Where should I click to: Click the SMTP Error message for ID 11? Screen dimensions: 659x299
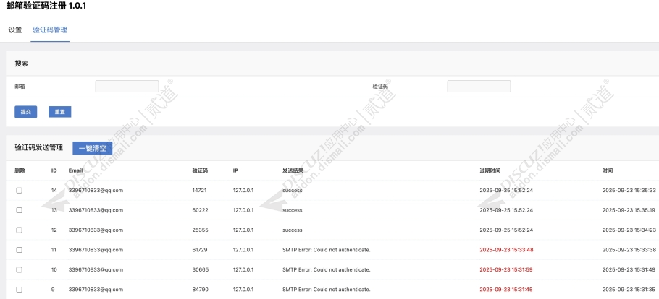click(x=326, y=250)
